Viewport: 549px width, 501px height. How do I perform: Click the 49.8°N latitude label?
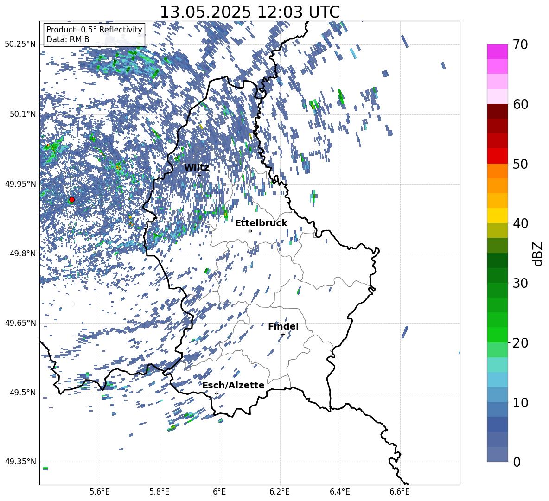(x=23, y=254)
